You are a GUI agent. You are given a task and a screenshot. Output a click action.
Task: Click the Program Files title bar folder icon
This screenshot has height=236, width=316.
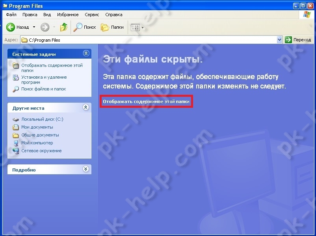(5, 6)
